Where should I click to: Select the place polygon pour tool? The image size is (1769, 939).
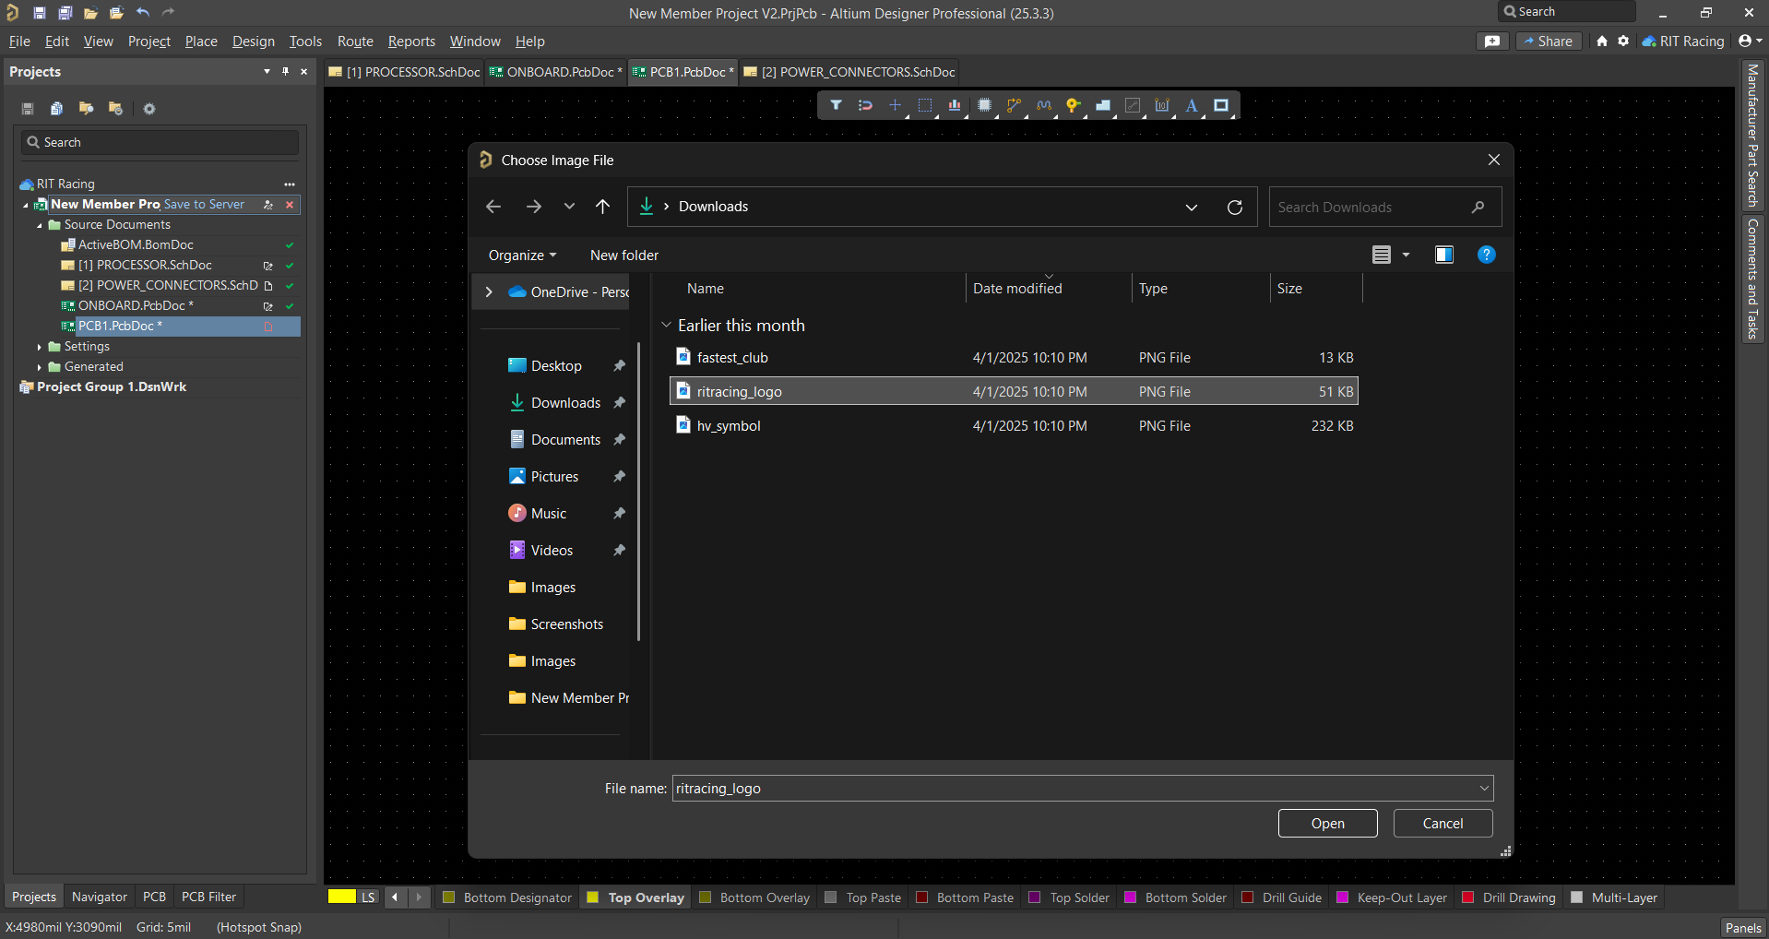pyautogui.click(x=1103, y=105)
